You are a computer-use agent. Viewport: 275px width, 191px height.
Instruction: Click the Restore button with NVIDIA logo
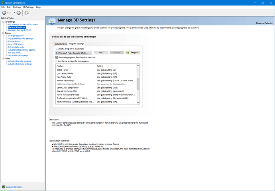click(133, 53)
